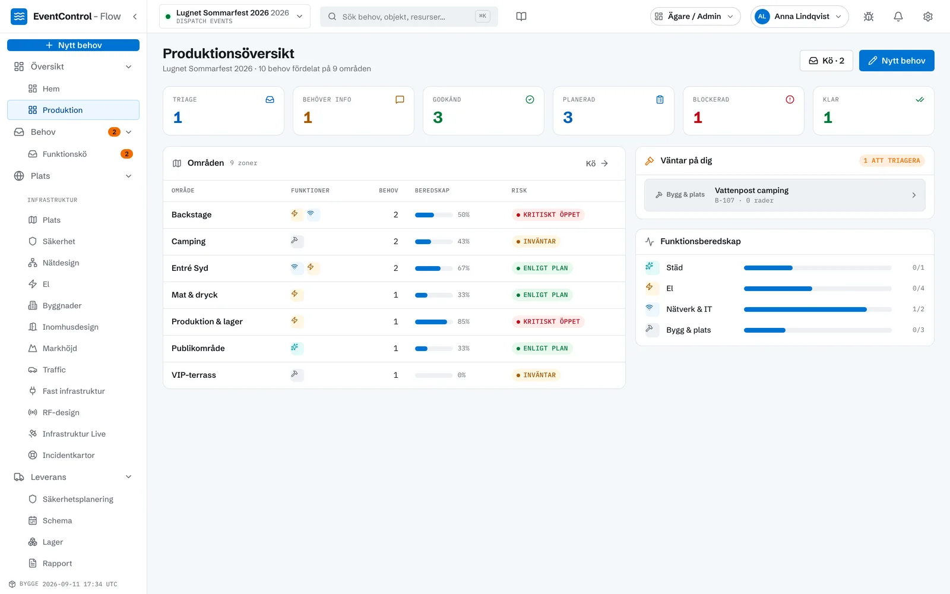Click the Nätverk & IT readiness bar
This screenshot has height=594, width=950.
[818, 309]
